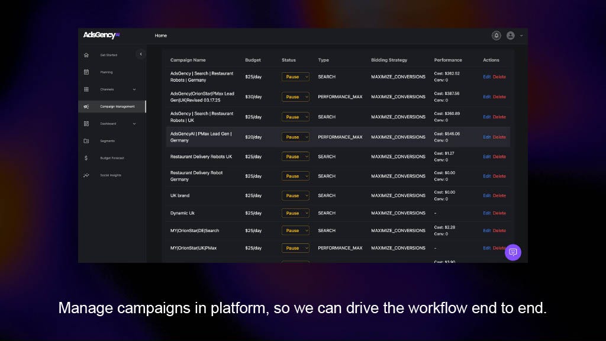This screenshot has width=606, height=341.
Task: Open status dropdown for Dynamic Uk campaign
Action: pyautogui.click(x=295, y=213)
